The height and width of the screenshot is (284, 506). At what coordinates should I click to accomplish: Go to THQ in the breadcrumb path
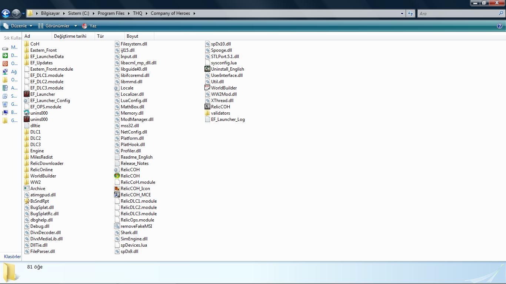[137, 13]
